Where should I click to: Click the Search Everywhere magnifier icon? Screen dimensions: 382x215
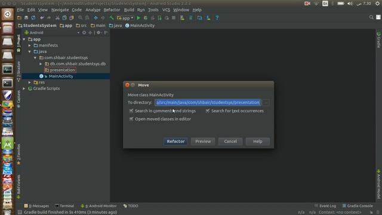(x=371, y=17)
